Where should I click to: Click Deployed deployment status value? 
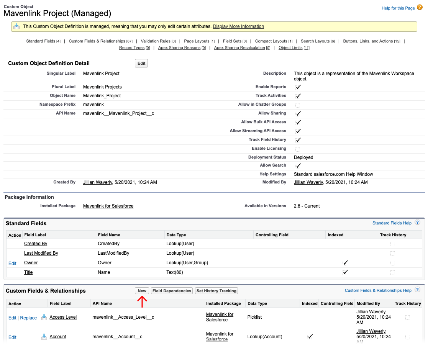pos(303,157)
